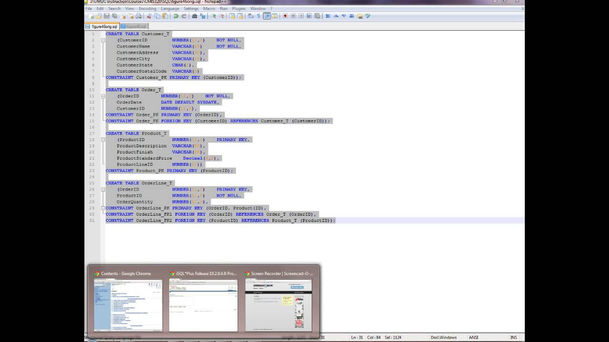Collapse the Customer_T fold marker
Image resolution: width=609 pixels, height=342 pixels.
click(103, 40)
